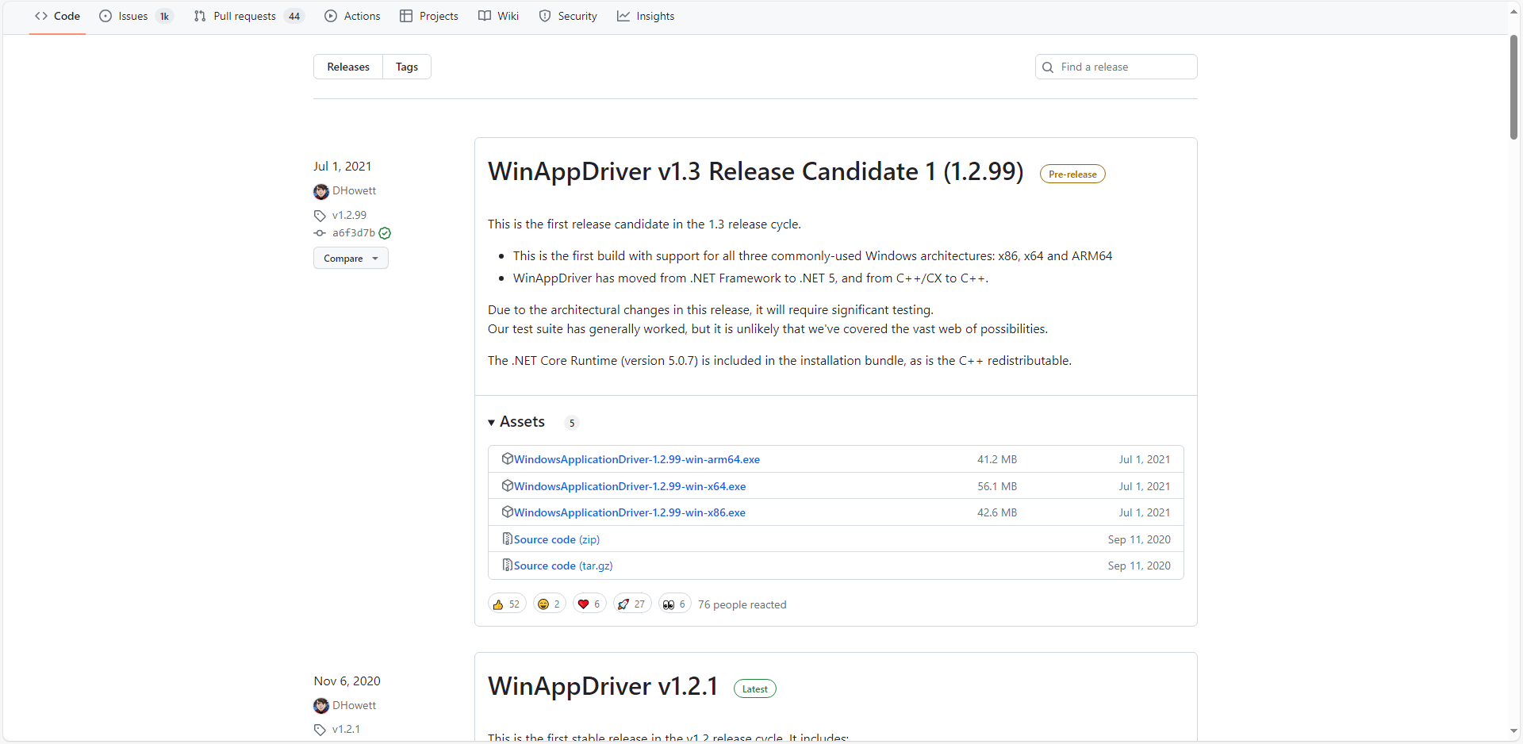Open DHowett profile under Jul 1, 2021

click(354, 190)
